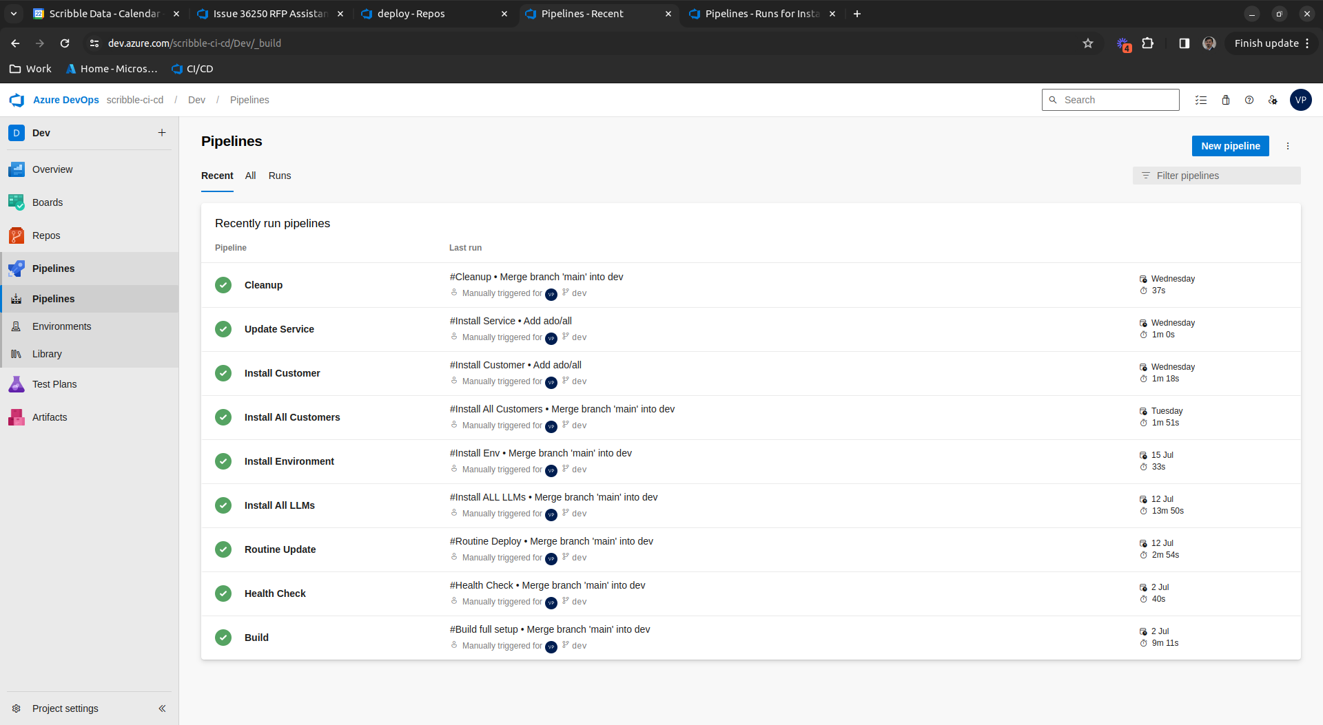Open last run '#Routine Deploy' entry
The height and width of the screenshot is (725, 1323).
(551, 541)
